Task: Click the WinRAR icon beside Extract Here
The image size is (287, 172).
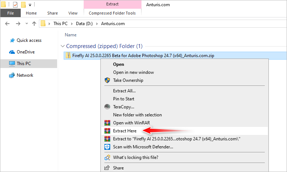Action: 107,131
